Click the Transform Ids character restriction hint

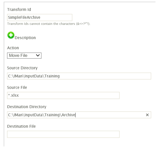click(49, 24)
